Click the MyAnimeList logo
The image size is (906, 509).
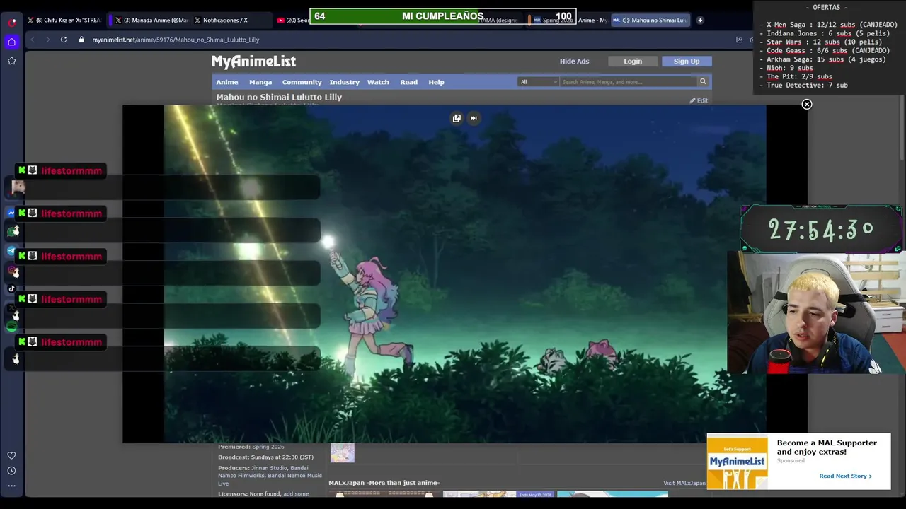click(253, 62)
